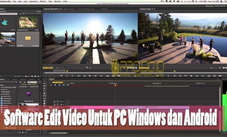Open Source monitor zoom level dropdown
The image size is (227, 137).
point(60,68)
